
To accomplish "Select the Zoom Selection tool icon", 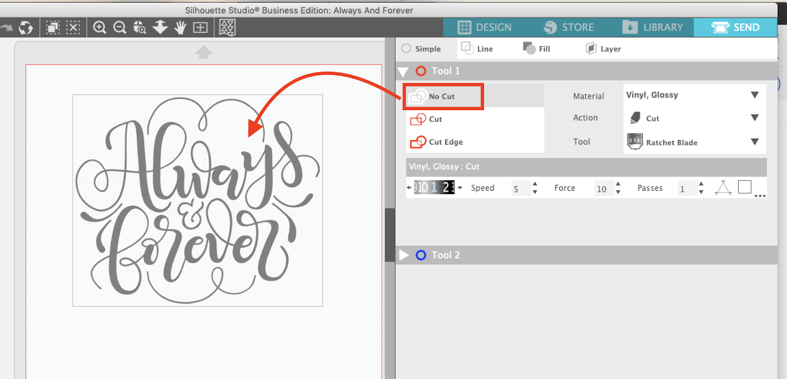I will pos(140,28).
